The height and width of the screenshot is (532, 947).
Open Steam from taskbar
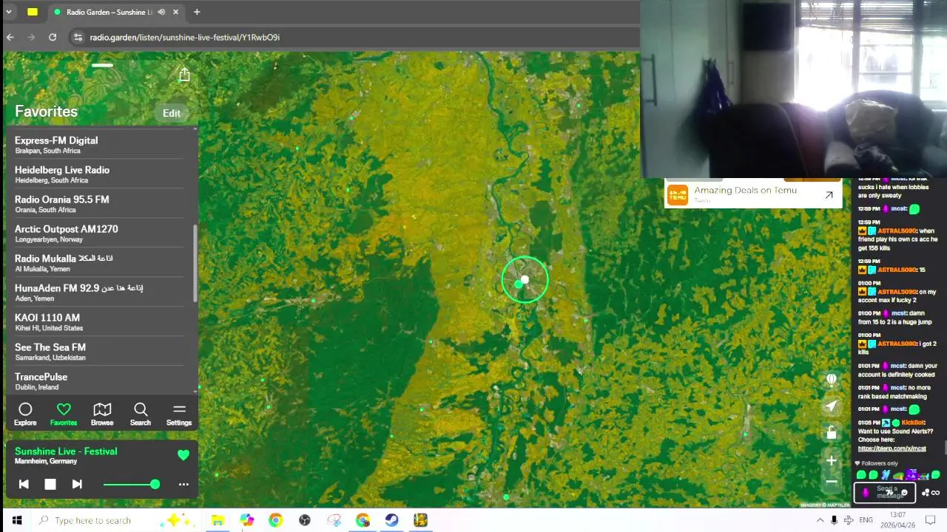(x=391, y=520)
